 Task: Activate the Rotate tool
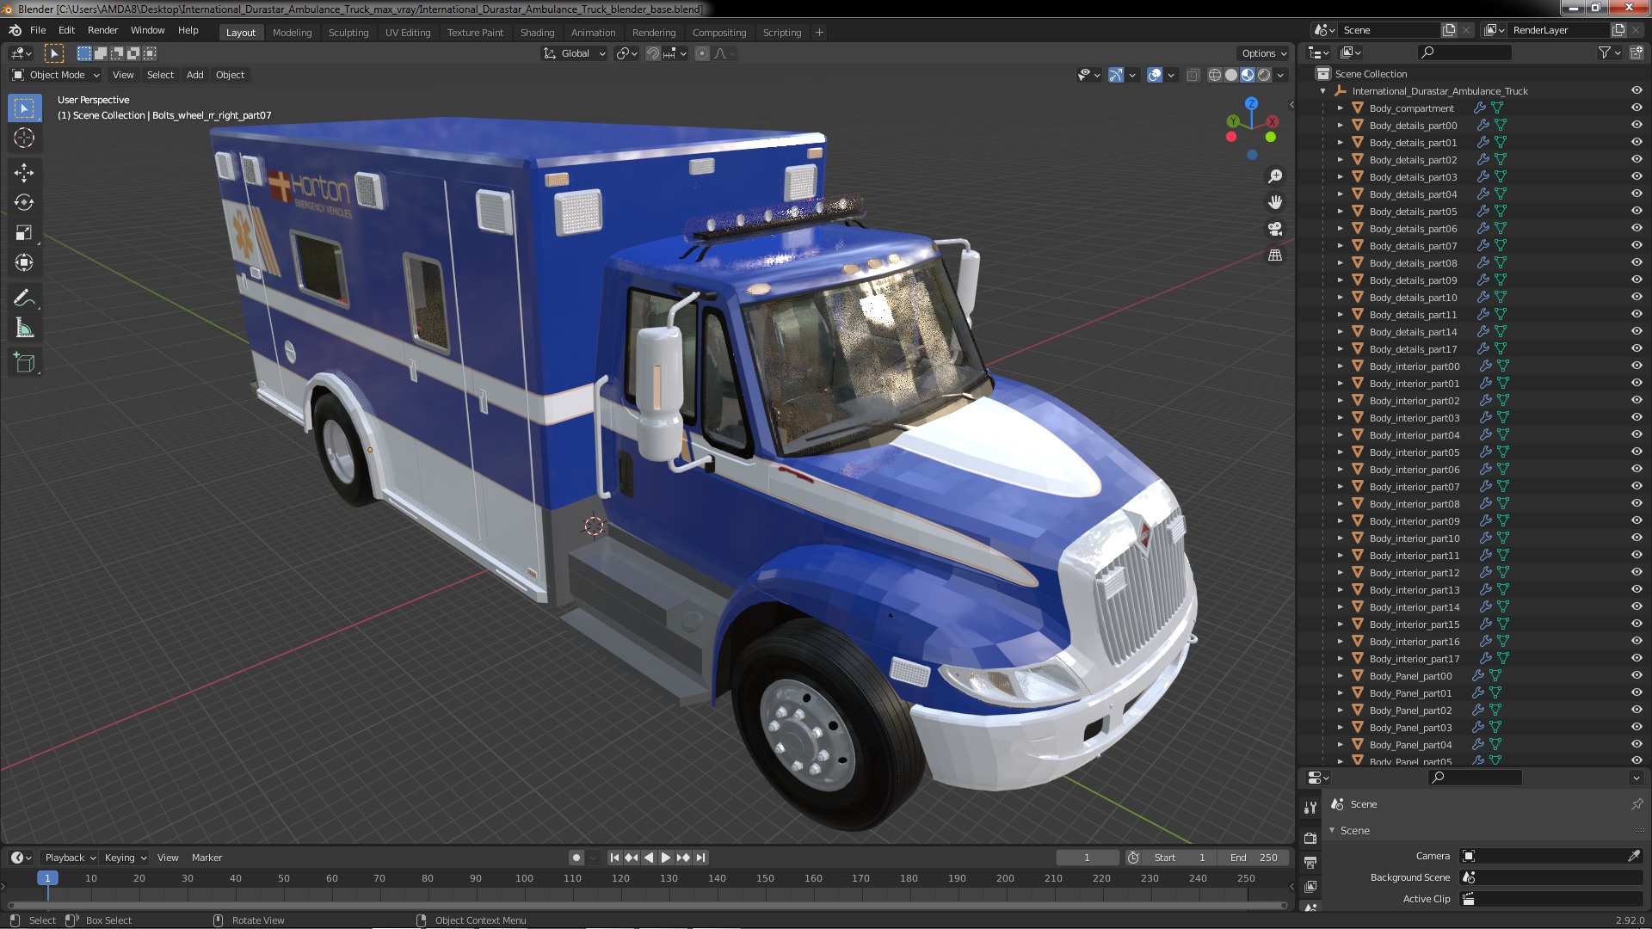point(24,202)
